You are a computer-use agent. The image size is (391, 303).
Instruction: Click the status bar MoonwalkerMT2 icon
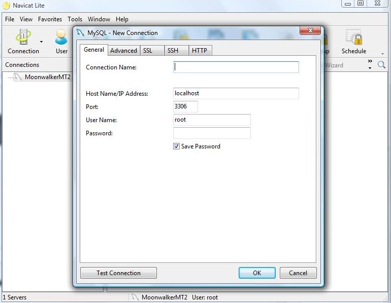(135, 297)
